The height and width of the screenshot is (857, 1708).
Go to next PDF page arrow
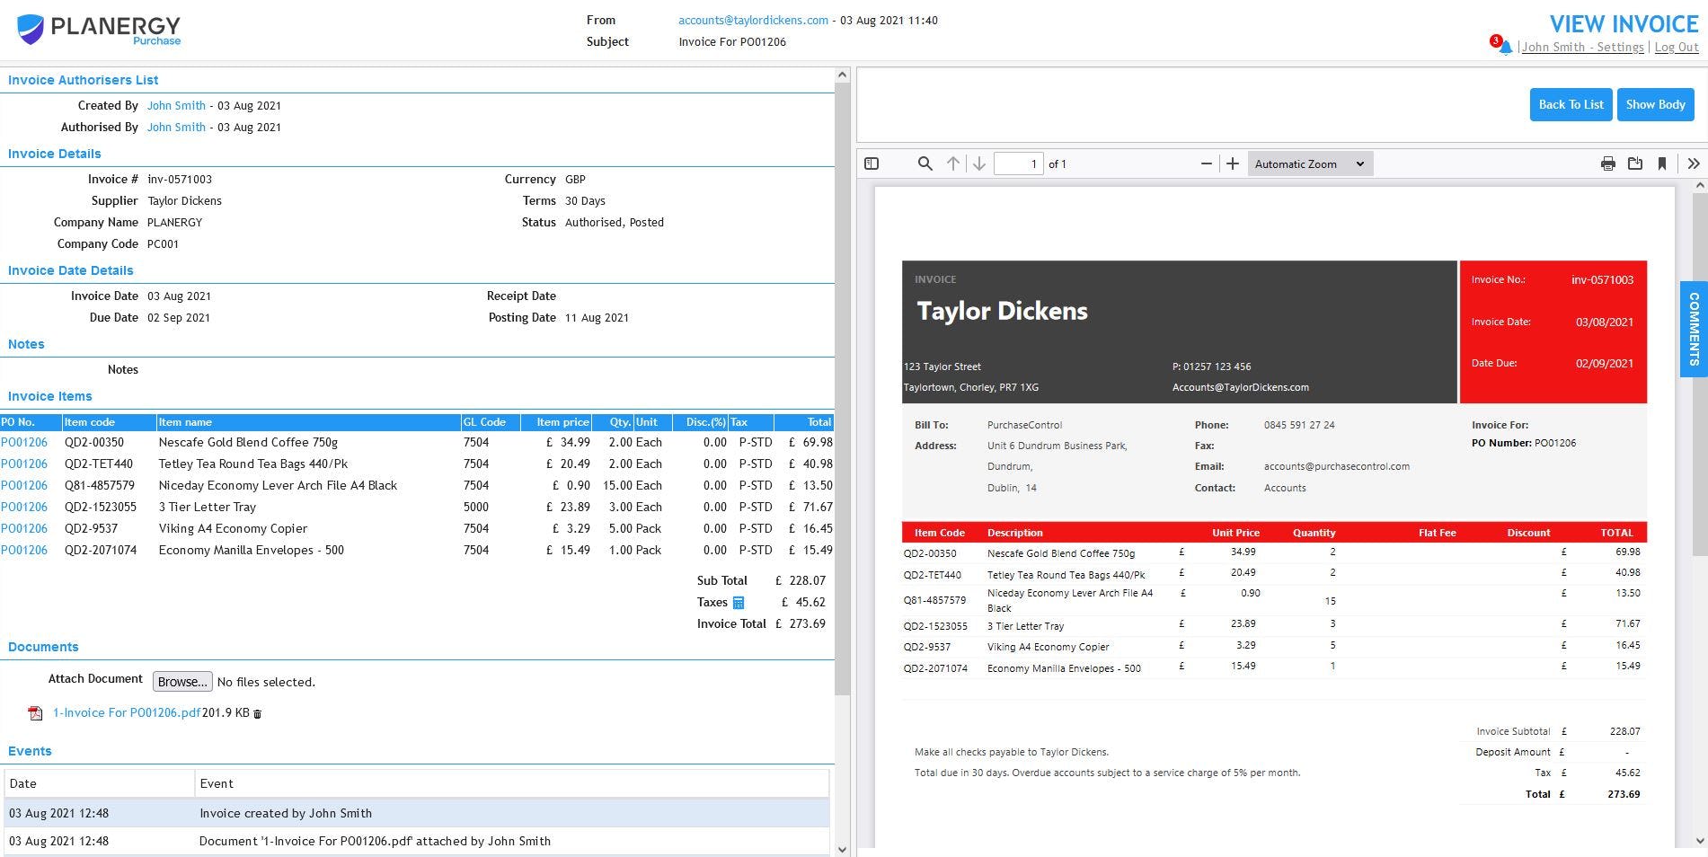(979, 163)
